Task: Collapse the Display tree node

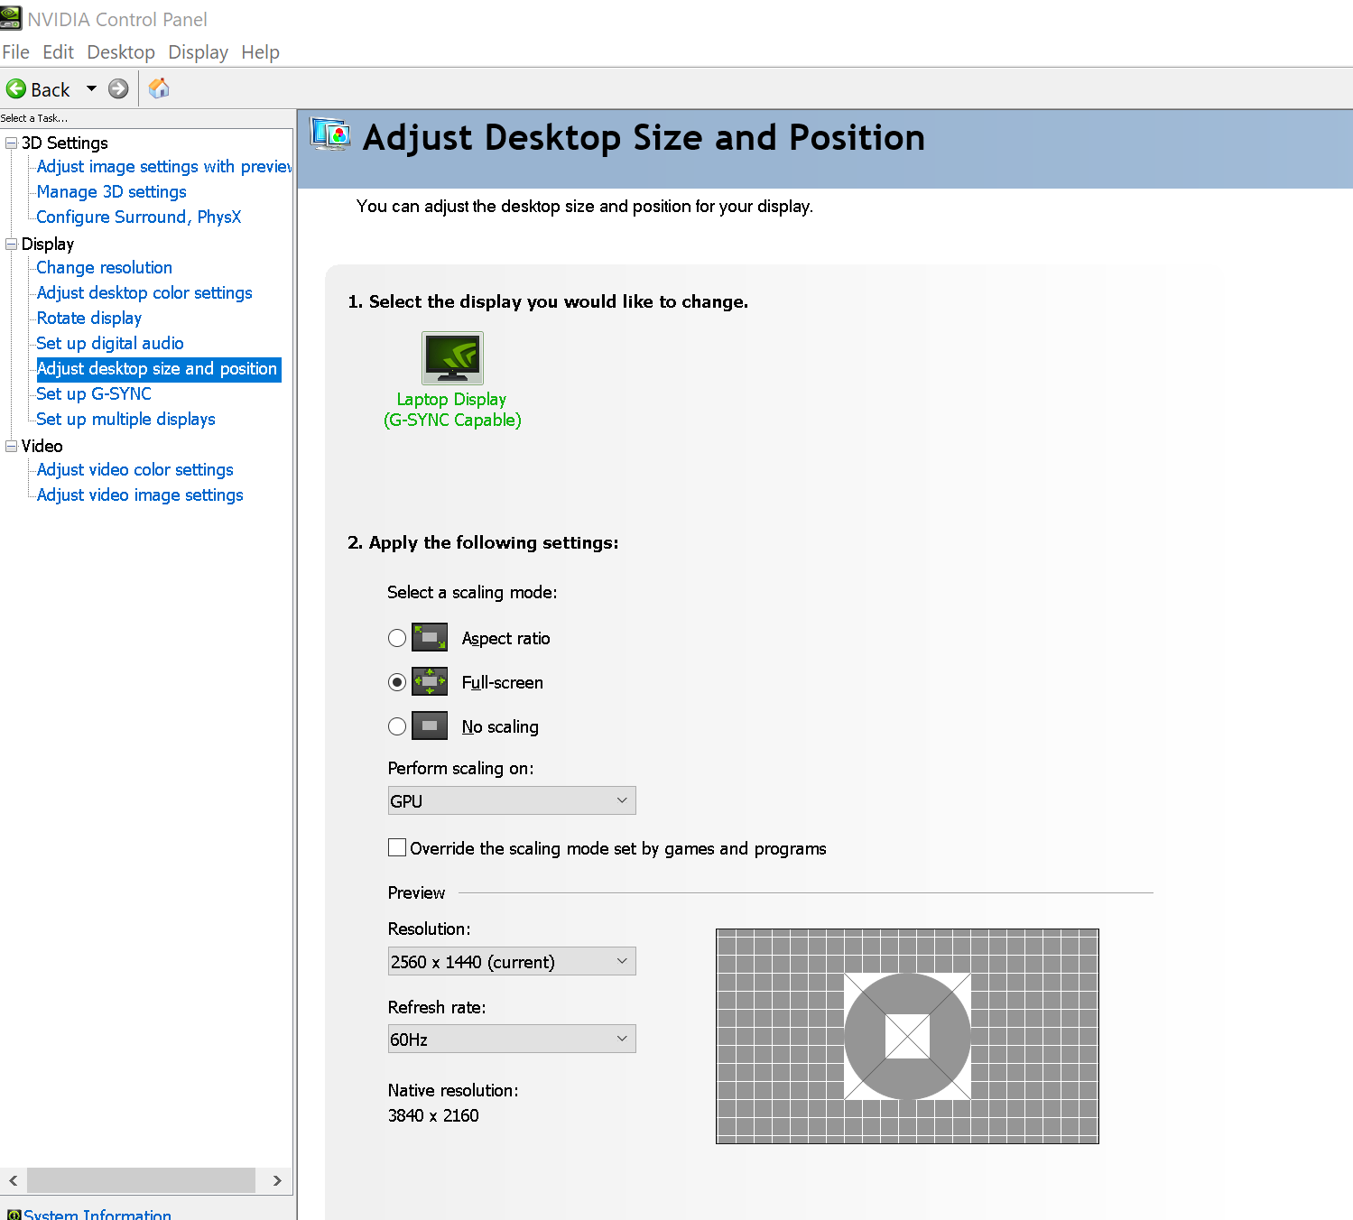Action: tap(12, 244)
